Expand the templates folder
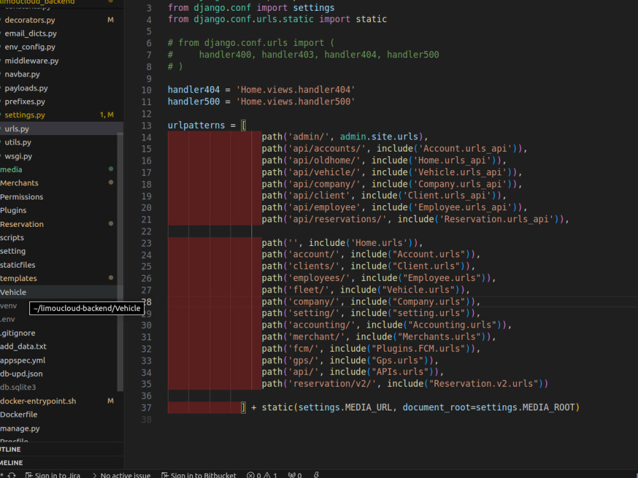This screenshot has height=478, width=638. tap(19, 278)
